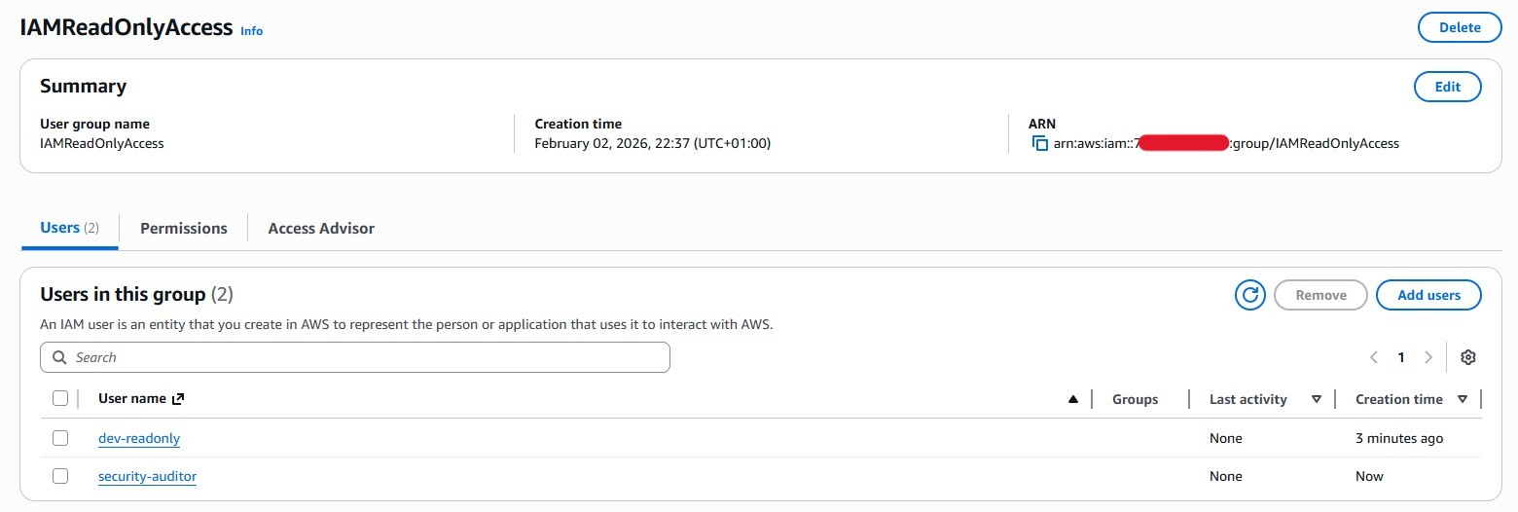
Task: Open table preferences gear icon
Action: click(1468, 357)
